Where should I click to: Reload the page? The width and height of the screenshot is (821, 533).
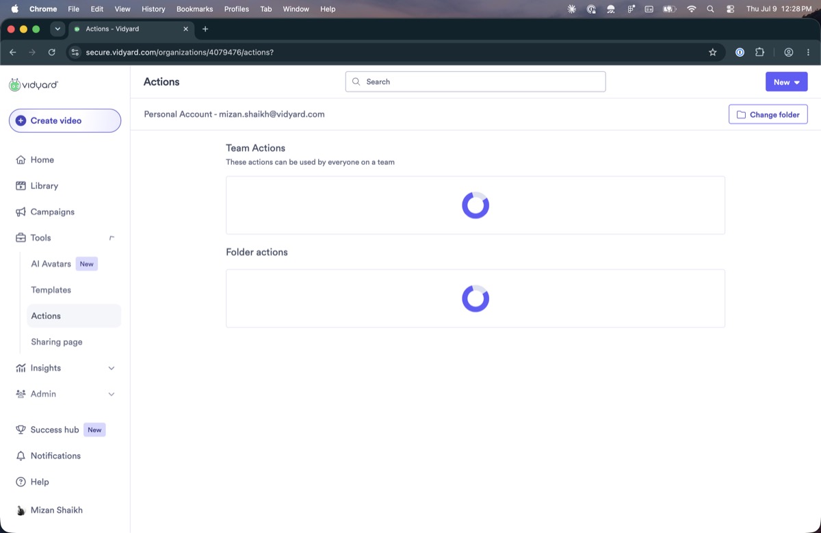52,52
